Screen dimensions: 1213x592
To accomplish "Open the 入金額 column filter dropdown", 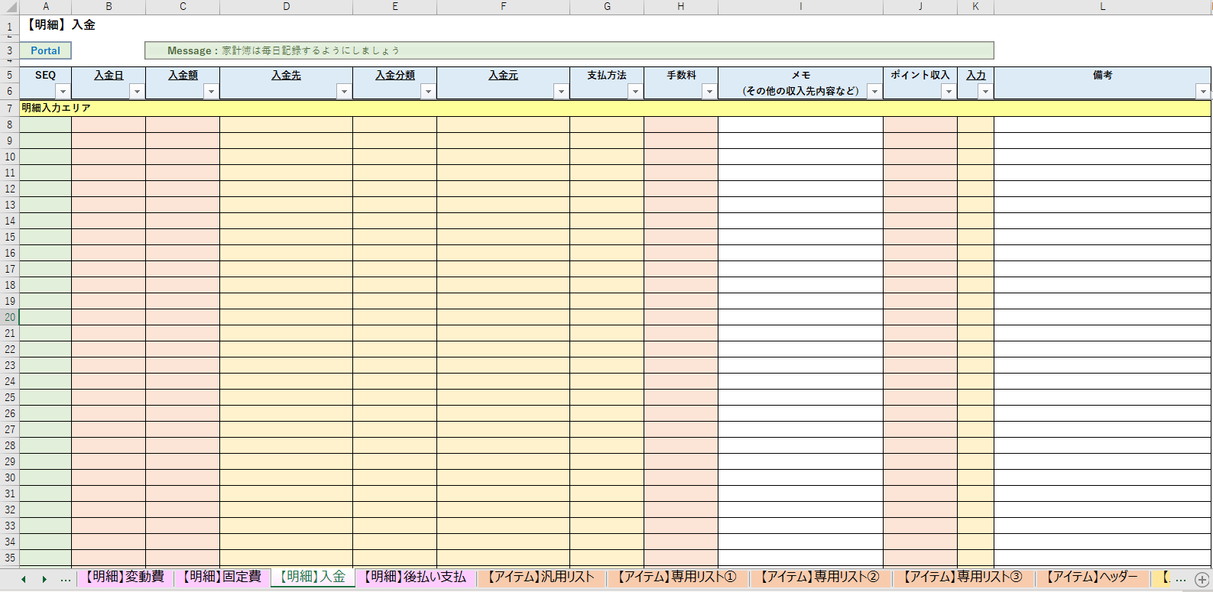I will pos(212,92).
